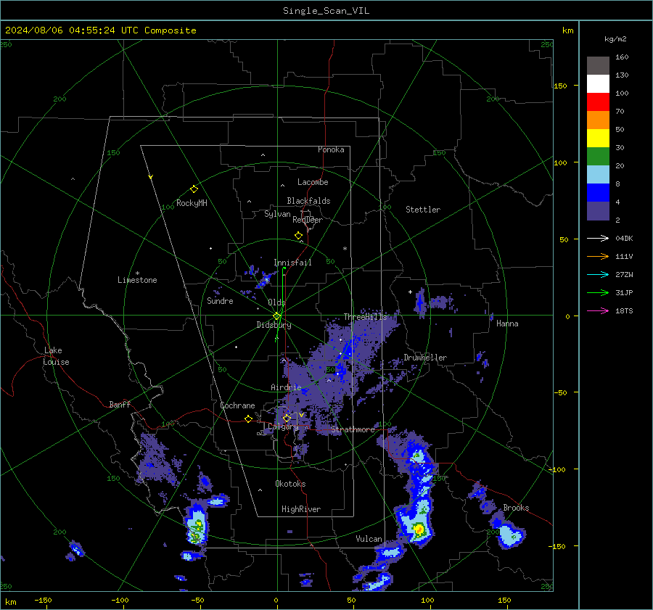Click the orange 111V arrow in legend
This screenshot has height=610, width=653.
click(598, 257)
